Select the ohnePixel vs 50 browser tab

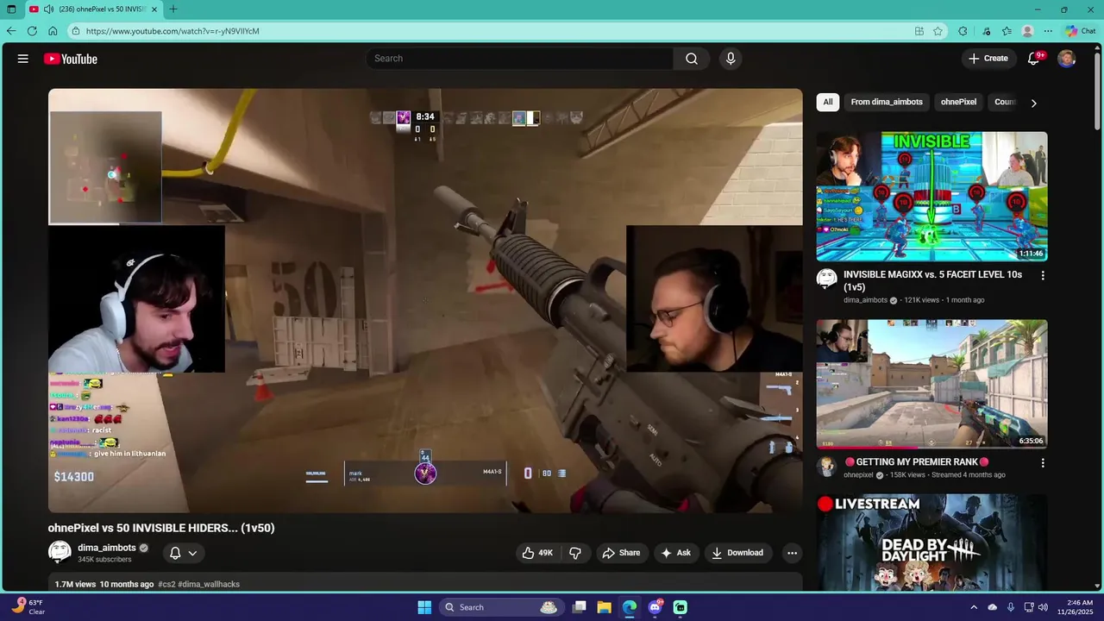click(93, 9)
